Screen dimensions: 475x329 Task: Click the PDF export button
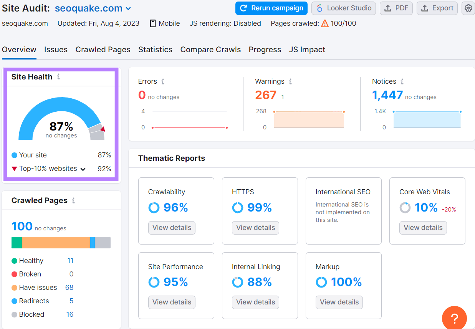coord(396,8)
